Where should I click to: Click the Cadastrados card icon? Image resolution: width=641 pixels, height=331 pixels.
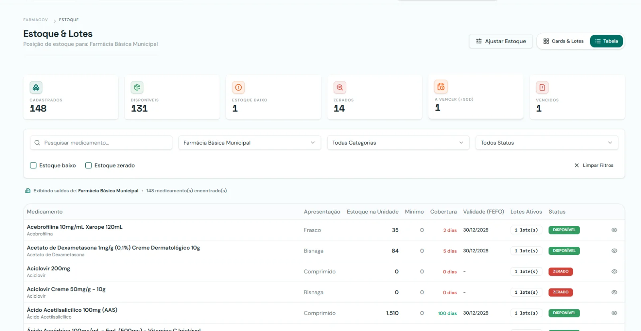coord(36,87)
